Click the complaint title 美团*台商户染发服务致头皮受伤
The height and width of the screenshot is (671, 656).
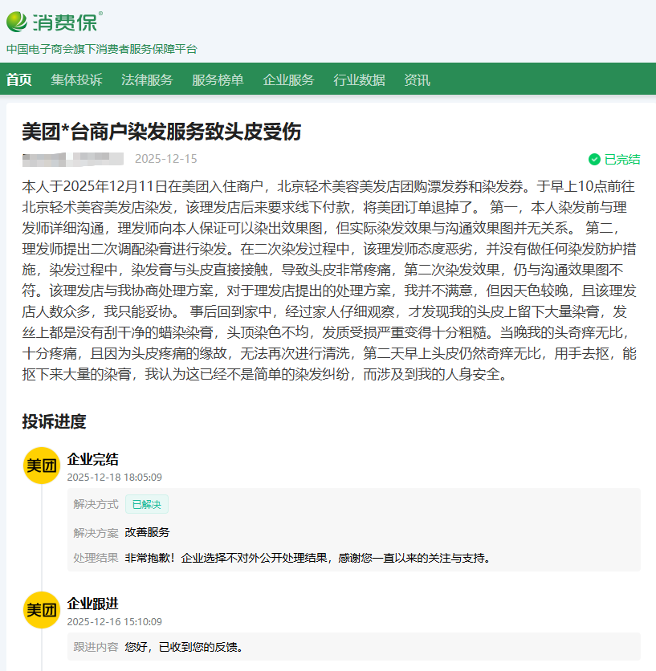(161, 132)
